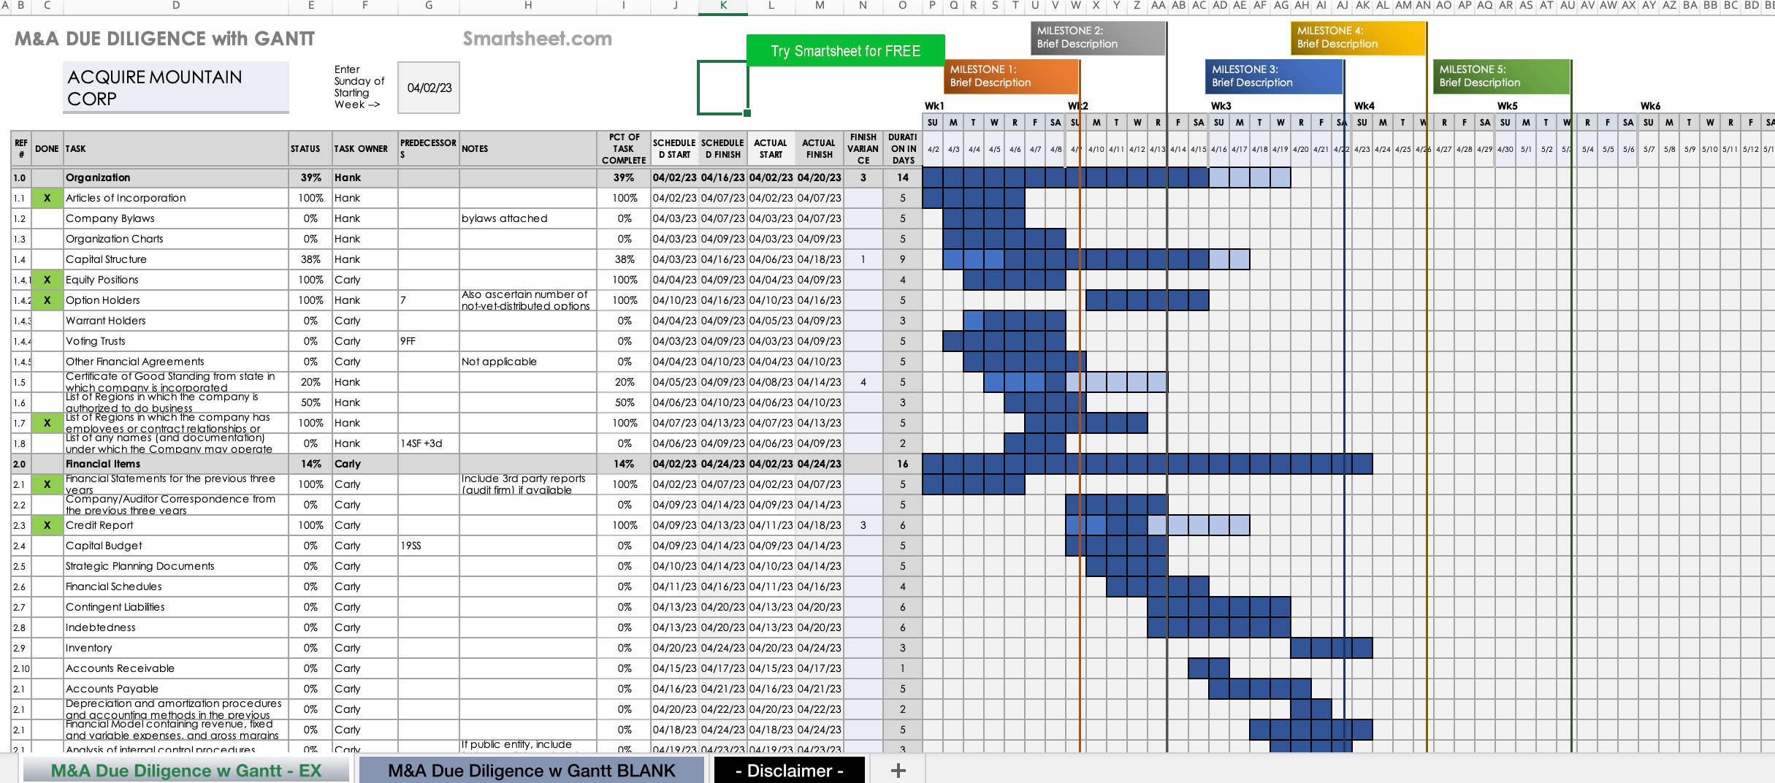
Task: Click the TASK column heading
Action: point(176,149)
